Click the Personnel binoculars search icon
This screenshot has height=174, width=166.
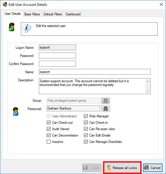(106, 109)
